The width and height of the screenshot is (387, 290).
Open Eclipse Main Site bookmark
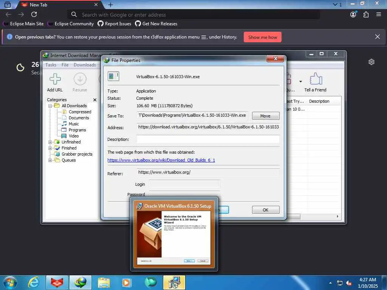pos(24,24)
